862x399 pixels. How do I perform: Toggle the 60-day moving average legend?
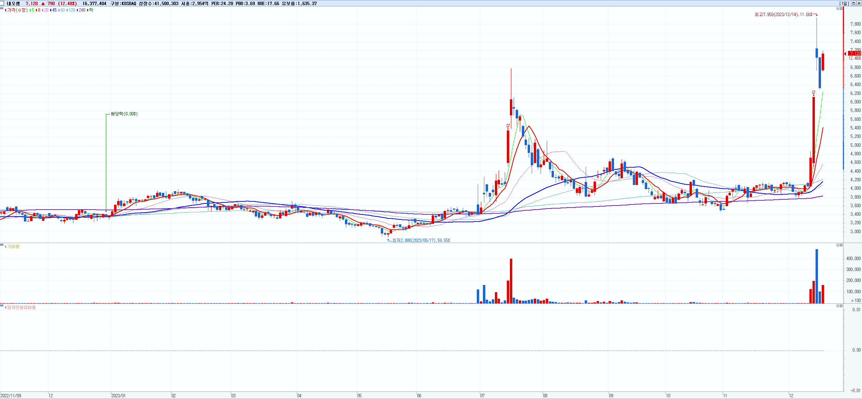point(61,10)
